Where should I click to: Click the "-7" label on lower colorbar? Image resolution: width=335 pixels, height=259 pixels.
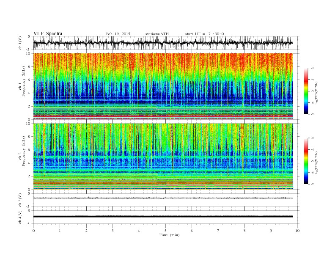pyautogui.click(x=312, y=184)
